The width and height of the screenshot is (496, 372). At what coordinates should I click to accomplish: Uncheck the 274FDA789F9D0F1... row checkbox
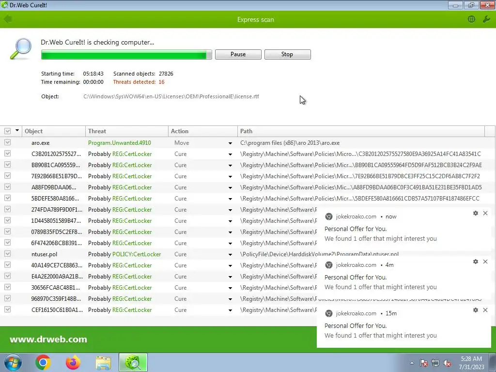pos(7,209)
